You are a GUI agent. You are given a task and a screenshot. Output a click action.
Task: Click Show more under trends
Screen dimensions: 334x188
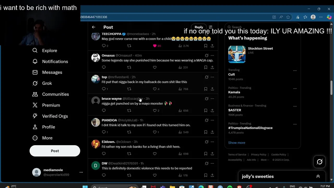pos(237,143)
